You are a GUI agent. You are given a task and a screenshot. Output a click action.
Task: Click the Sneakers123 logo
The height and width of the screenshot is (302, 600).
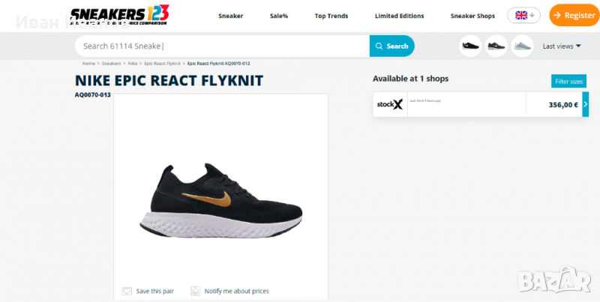(119, 15)
